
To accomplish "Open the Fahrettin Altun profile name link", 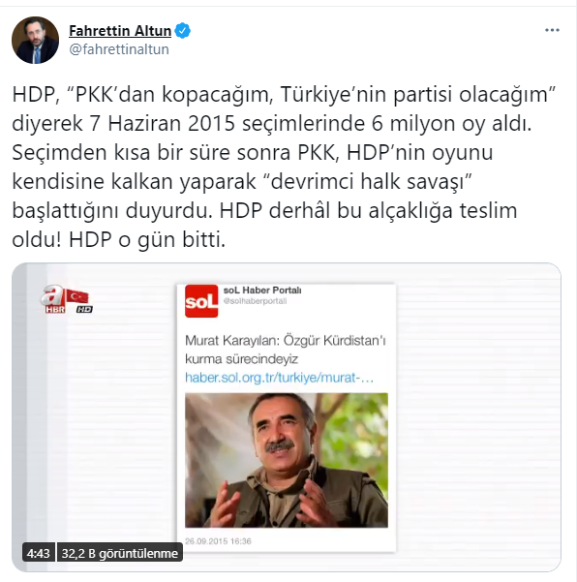I will click(x=120, y=31).
